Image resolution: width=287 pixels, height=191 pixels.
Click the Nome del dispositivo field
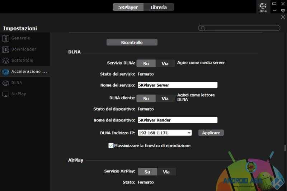point(178,120)
